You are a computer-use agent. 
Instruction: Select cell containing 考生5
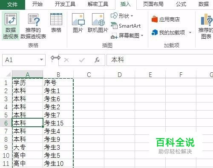coord(58,155)
